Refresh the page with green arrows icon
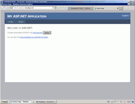The height and width of the screenshot is (104, 135). click(62, 8)
